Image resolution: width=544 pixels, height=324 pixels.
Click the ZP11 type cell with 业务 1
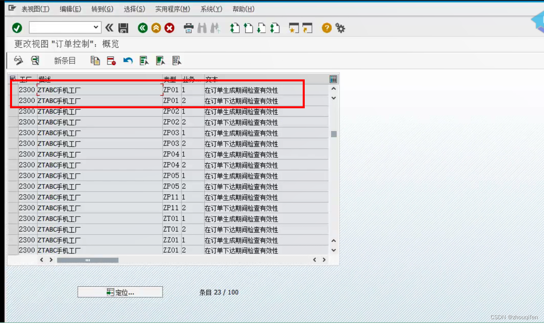pos(171,197)
